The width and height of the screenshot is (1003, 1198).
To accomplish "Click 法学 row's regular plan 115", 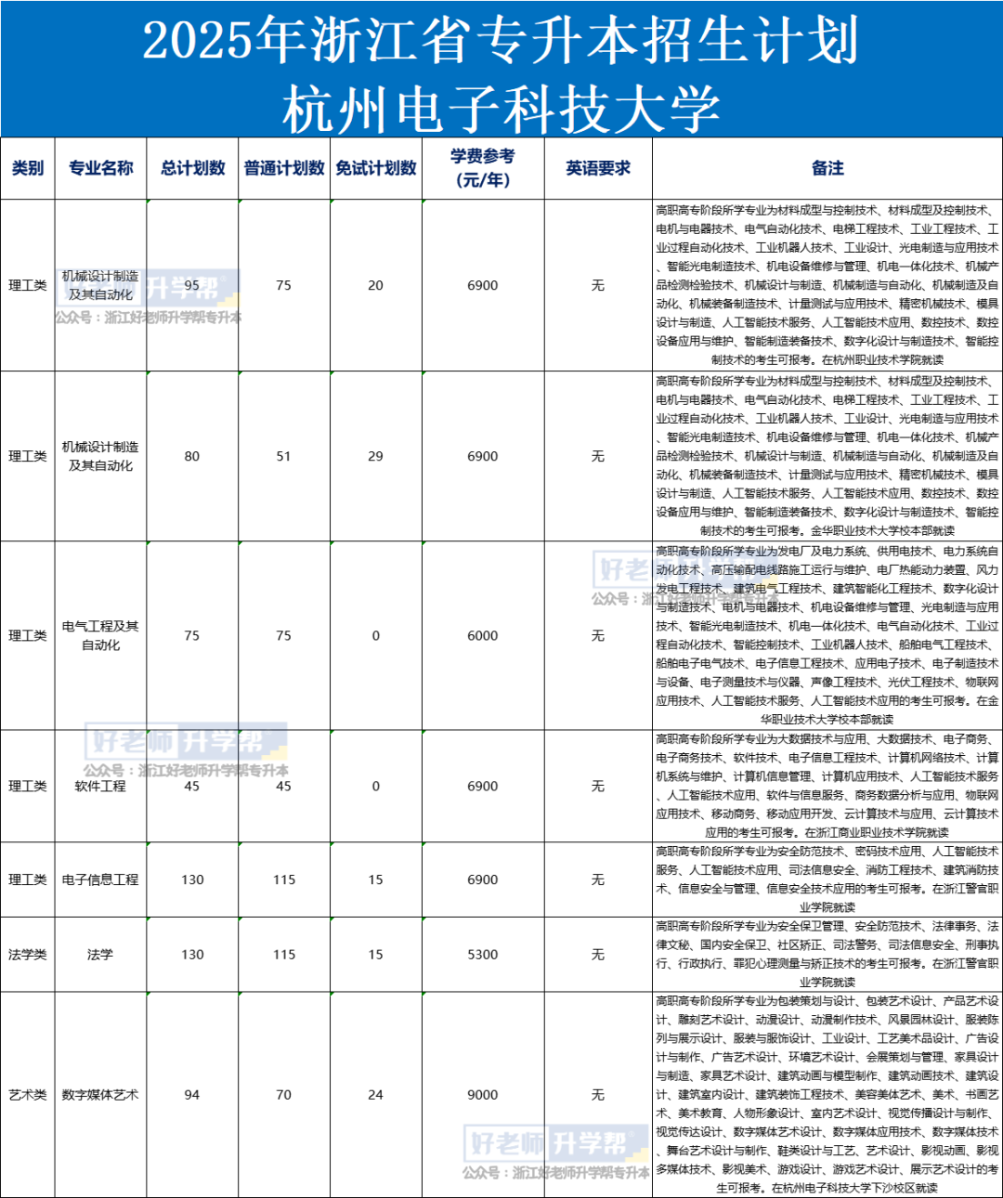I will coord(284,955).
